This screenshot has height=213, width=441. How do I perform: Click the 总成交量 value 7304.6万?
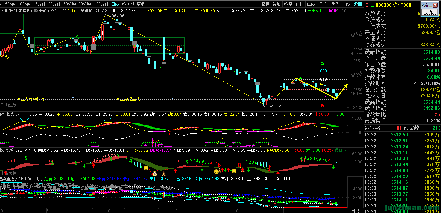[430, 96]
